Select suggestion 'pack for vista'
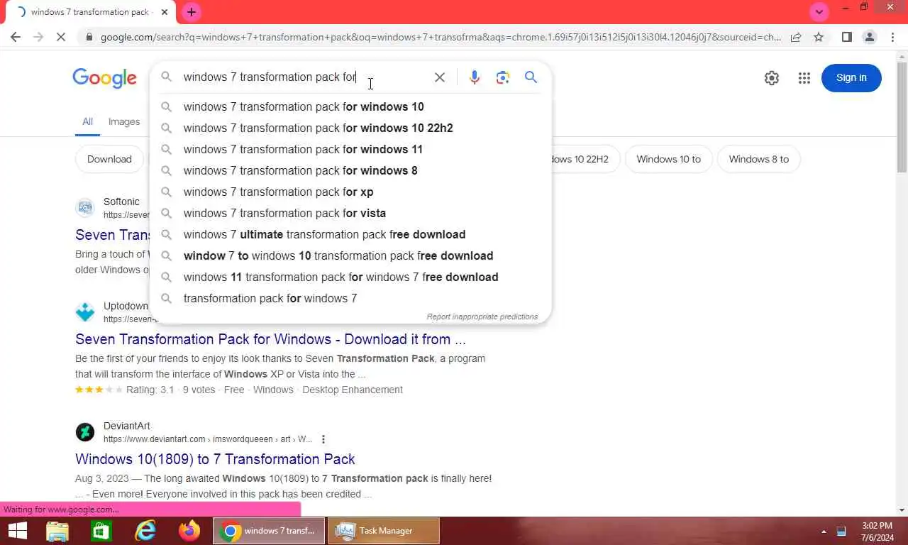Image resolution: width=908 pixels, height=545 pixels. [x=350, y=213]
